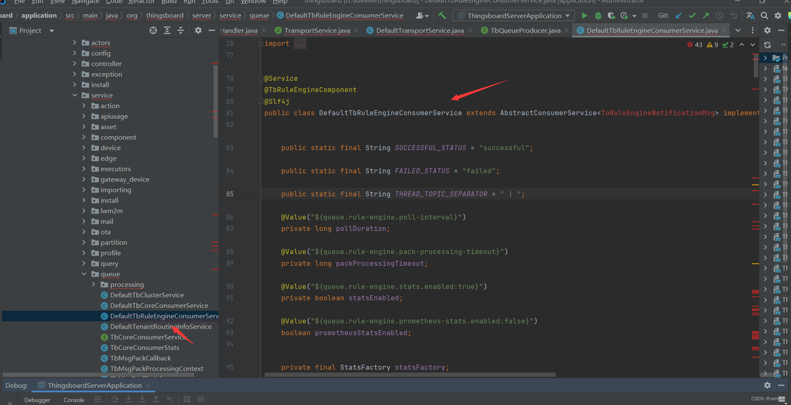Viewport: 791px width, 405px height.
Task: Expand the actors folder
Action: [x=75, y=42]
